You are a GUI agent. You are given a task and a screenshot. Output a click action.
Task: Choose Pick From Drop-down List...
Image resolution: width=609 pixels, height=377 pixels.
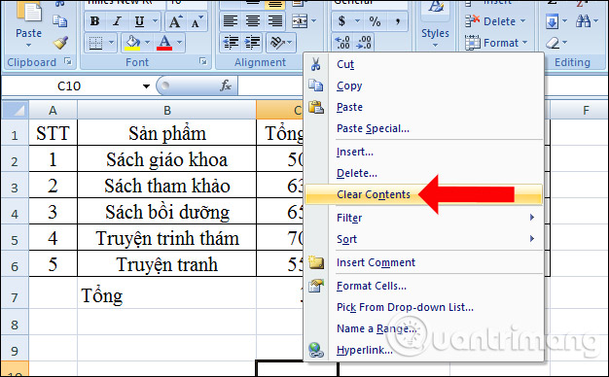(423, 307)
